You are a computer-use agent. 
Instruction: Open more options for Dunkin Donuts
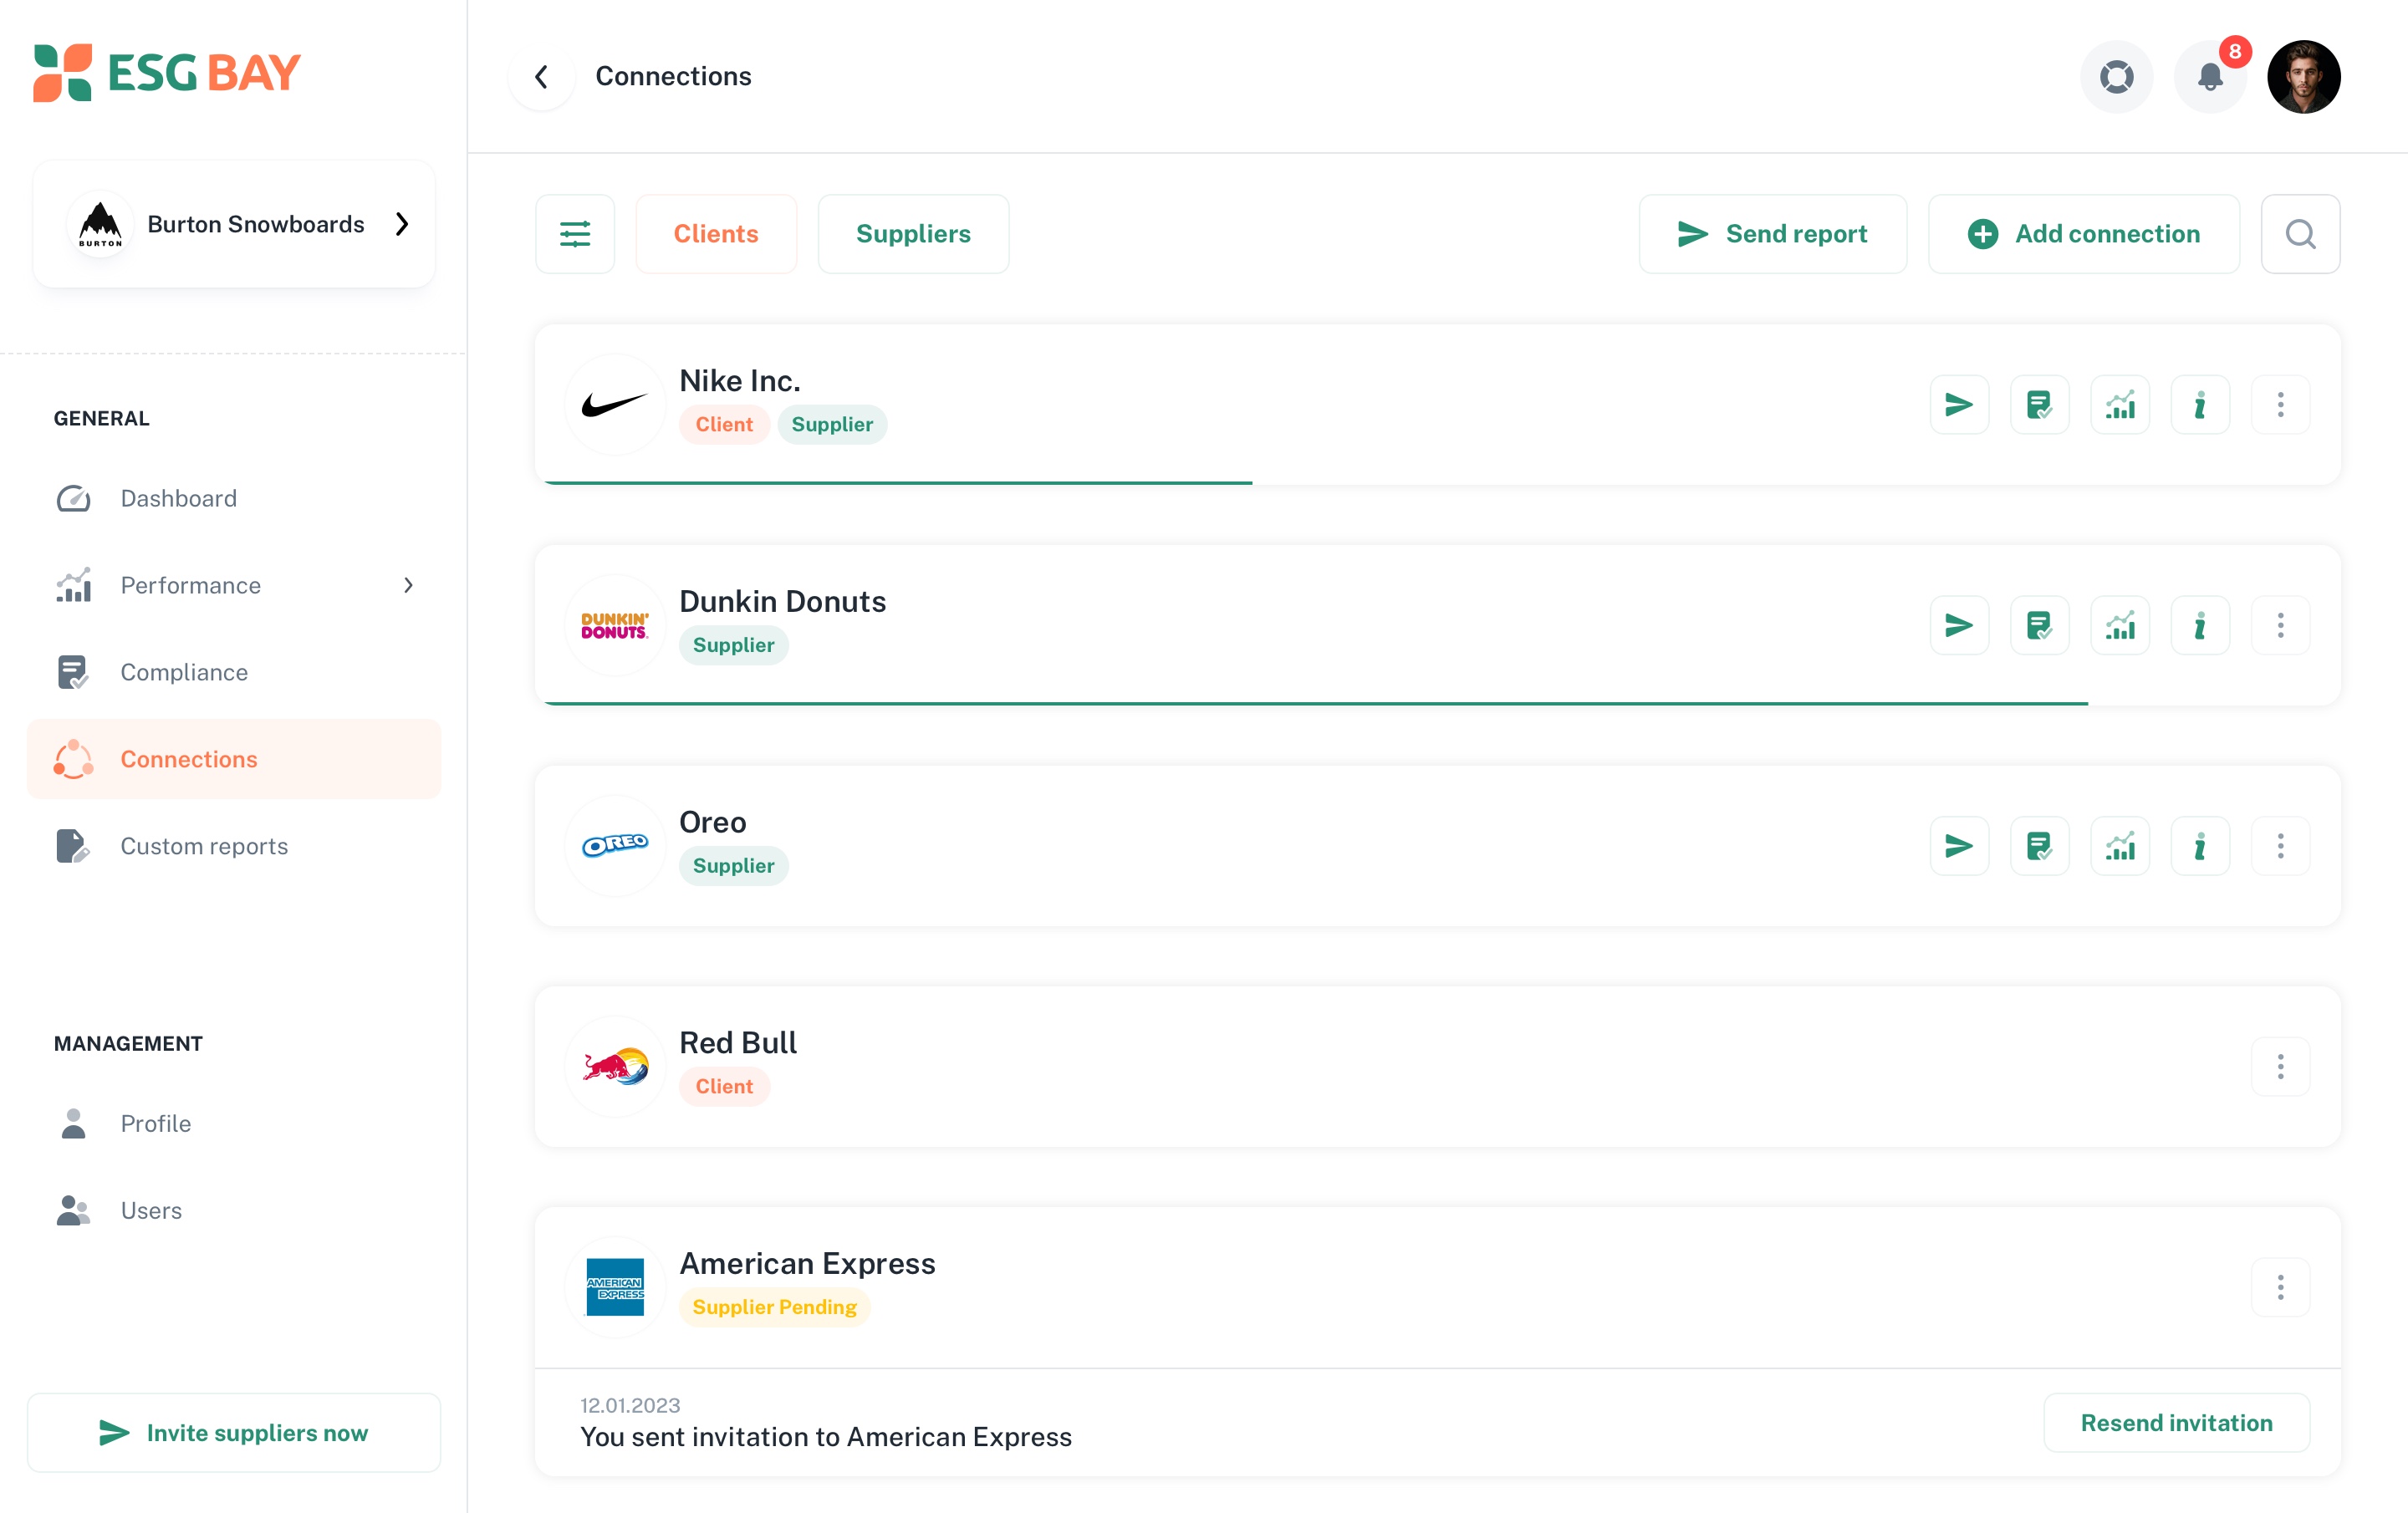coord(2280,626)
